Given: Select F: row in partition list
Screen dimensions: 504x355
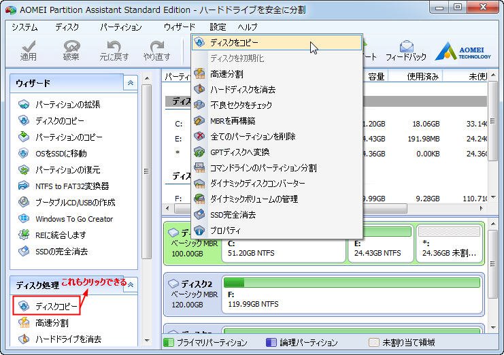Looking at the screenshot, I should pos(326,199).
